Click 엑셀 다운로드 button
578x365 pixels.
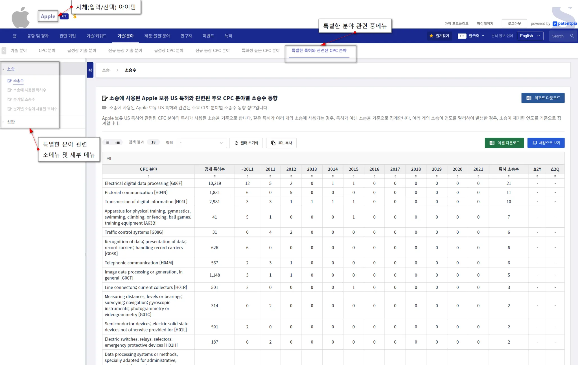click(x=504, y=143)
